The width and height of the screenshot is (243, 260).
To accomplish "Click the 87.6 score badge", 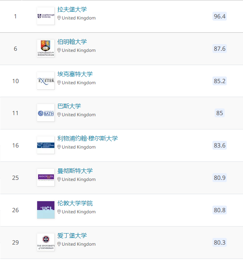I will click(219, 49).
